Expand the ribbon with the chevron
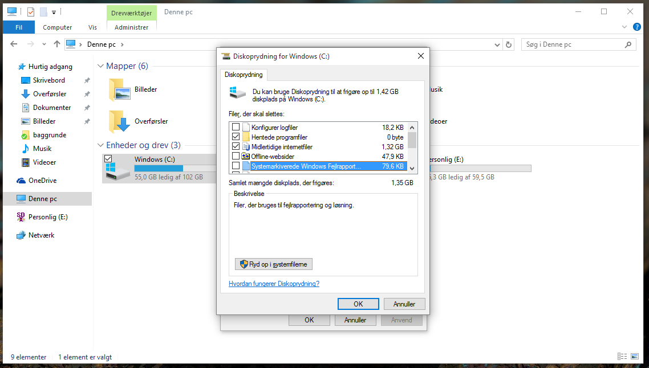 pyautogui.click(x=624, y=27)
